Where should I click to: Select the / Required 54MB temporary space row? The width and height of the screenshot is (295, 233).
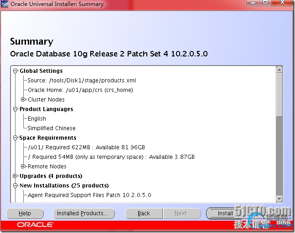(x=111, y=157)
